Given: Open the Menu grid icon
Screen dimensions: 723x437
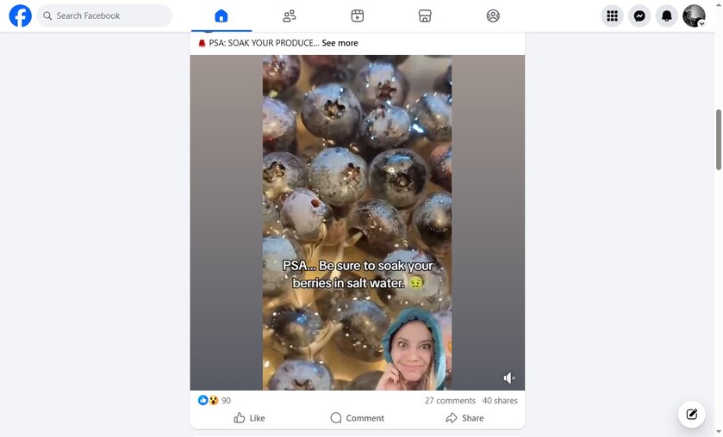Looking at the screenshot, I should pos(612,16).
